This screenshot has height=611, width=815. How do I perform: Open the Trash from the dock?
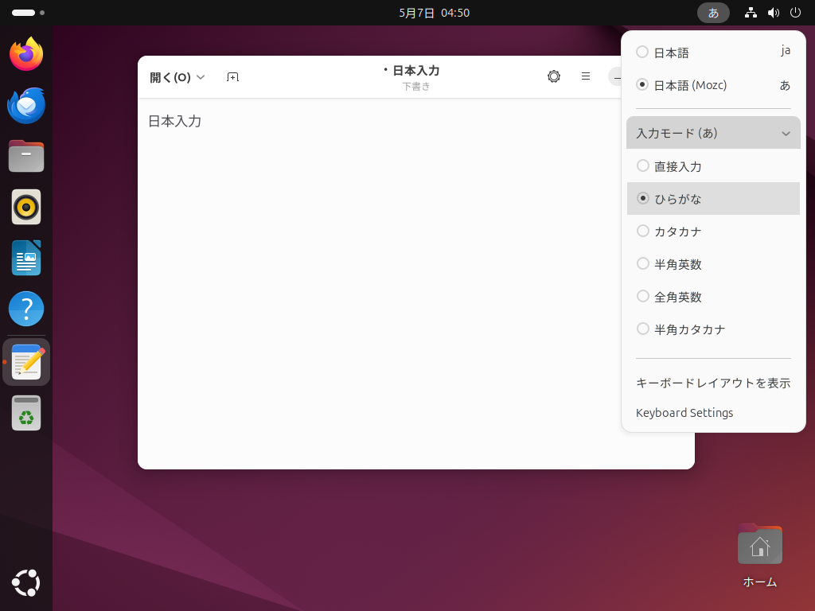pos(26,414)
